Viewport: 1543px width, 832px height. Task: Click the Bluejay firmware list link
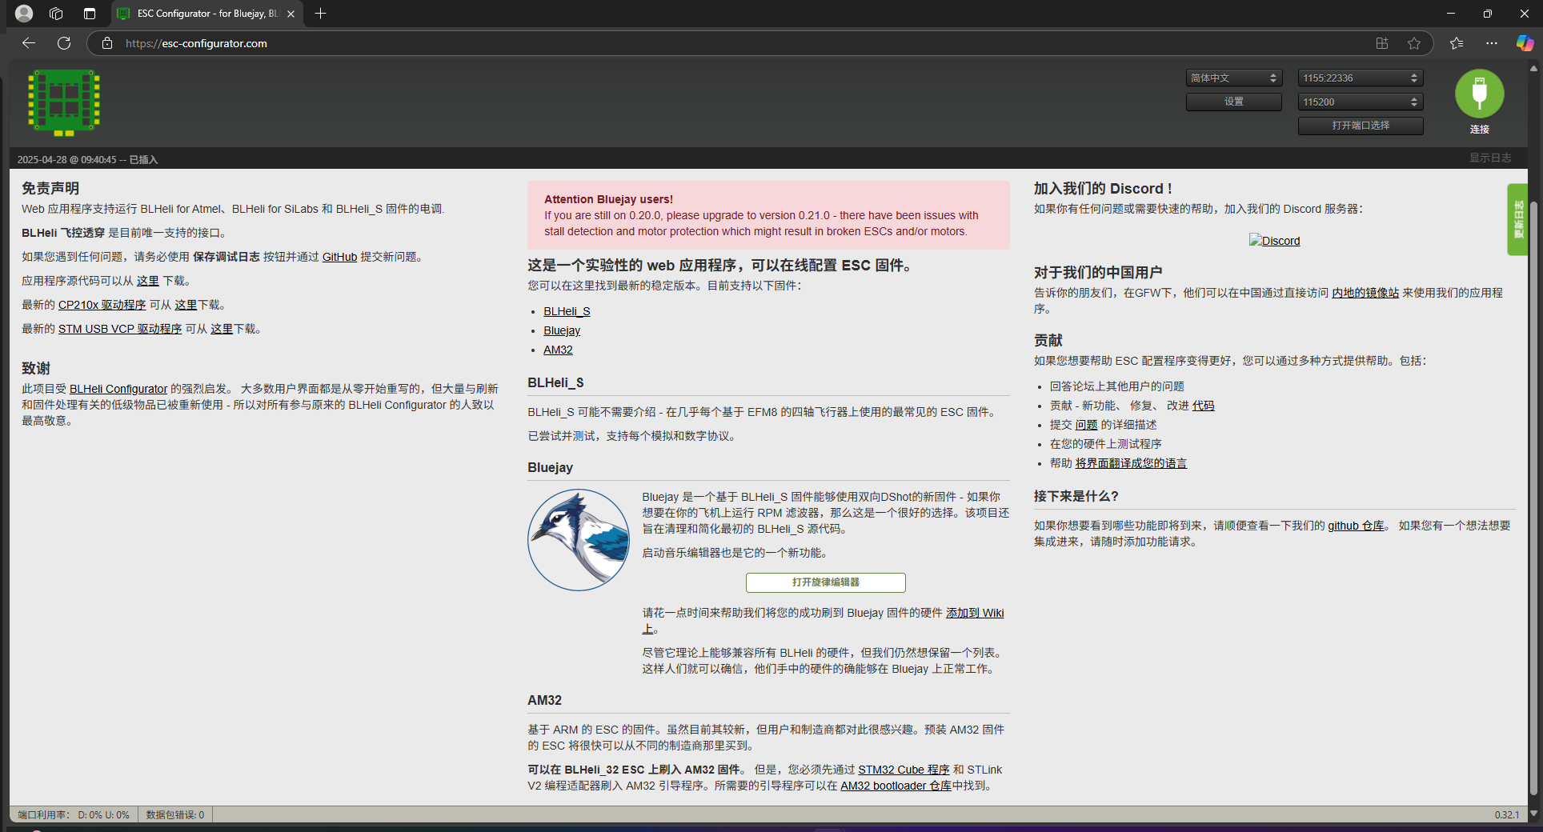[x=562, y=330]
